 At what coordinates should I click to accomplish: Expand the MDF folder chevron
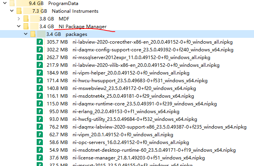[x=19, y=19]
